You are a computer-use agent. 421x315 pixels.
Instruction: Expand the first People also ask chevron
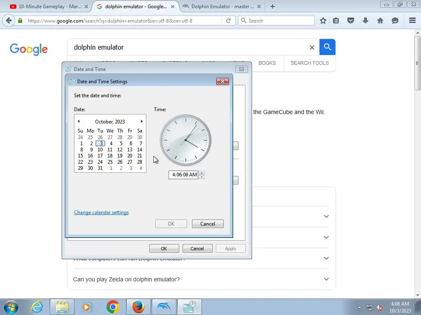326,216
